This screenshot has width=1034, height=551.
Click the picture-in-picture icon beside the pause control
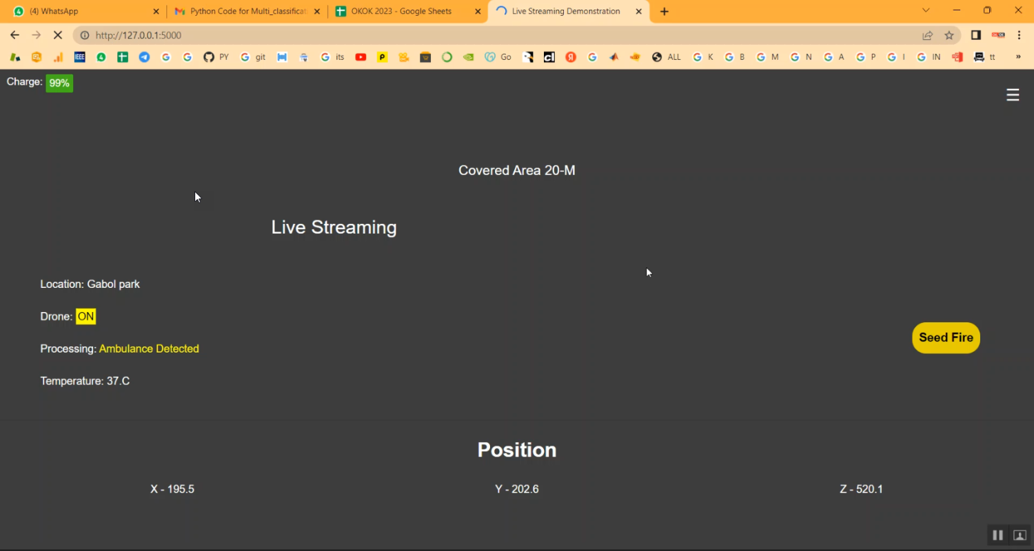1020,535
